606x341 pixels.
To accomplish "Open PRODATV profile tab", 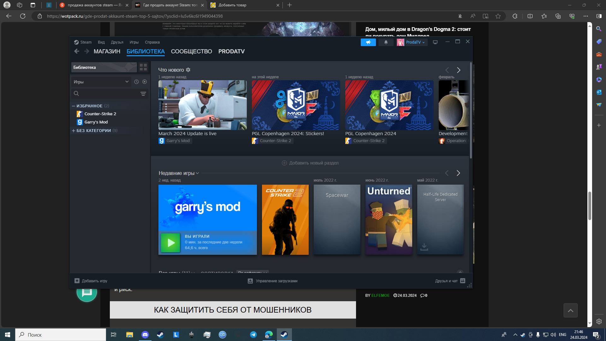I will [x=231, y=51].
